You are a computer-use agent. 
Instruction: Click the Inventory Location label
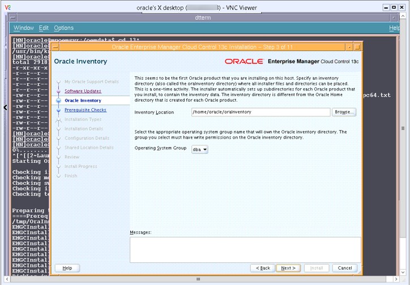click(154, 112)
